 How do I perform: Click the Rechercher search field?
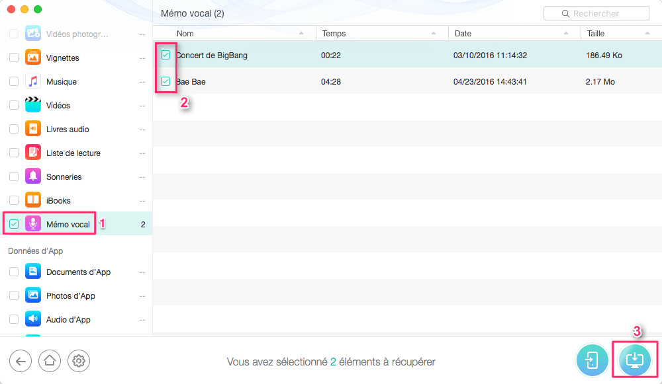tap(596, 13)
